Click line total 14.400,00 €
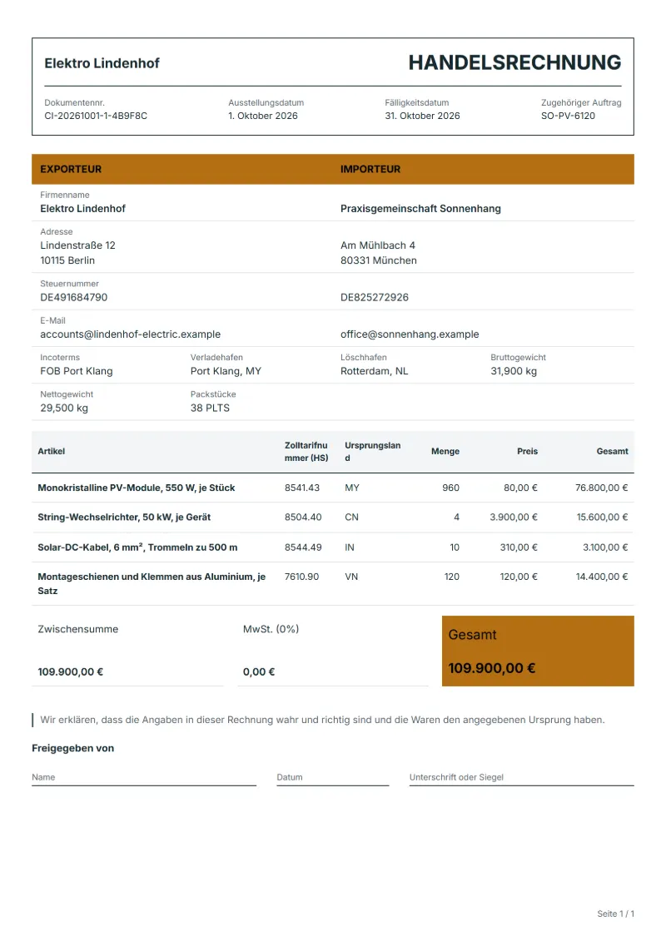The image size is (666, 941). point(602,577)
